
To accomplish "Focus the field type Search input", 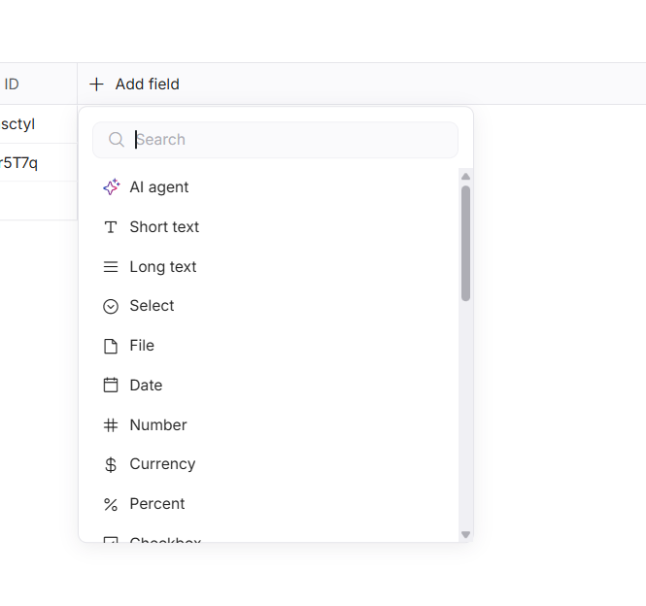I will 291,140.
